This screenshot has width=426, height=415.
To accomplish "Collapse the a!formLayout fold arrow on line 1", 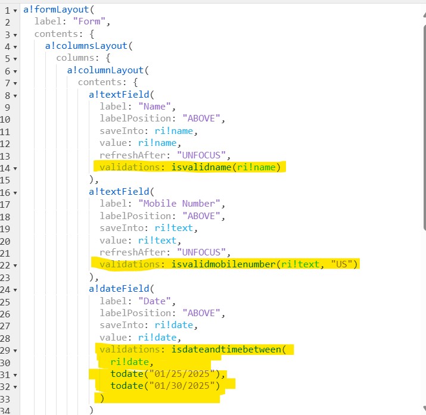I will pos(15,11).
